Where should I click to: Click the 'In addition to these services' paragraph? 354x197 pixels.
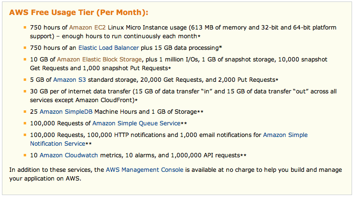[176, 174]
